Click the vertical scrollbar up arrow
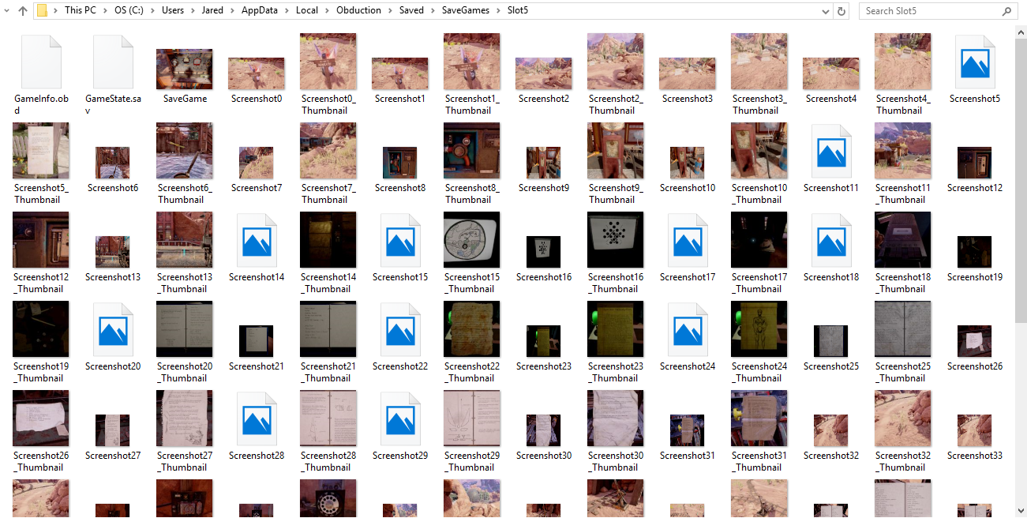Screen dimensions: 1027x518 coord(1021,31)
